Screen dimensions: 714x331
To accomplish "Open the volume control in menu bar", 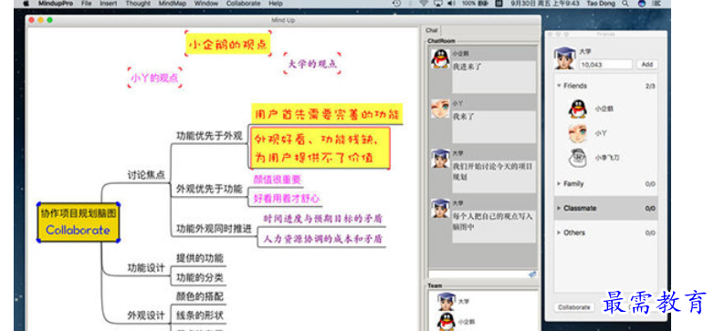I will coord(451,3).
